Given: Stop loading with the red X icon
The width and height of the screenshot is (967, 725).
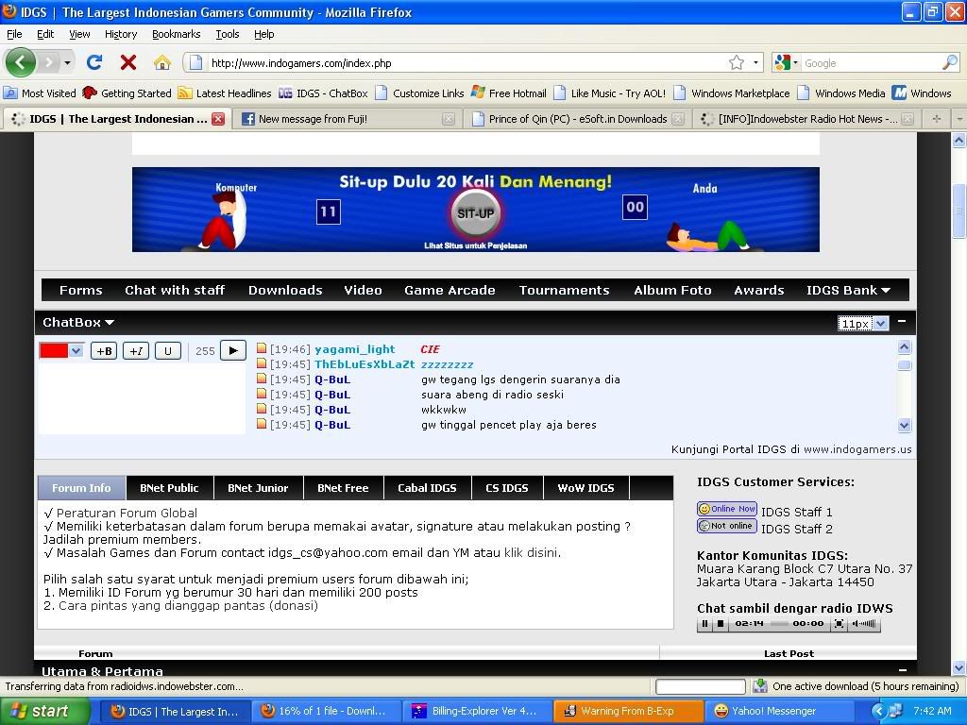Looking at the screenshot, I should point(127,62).
